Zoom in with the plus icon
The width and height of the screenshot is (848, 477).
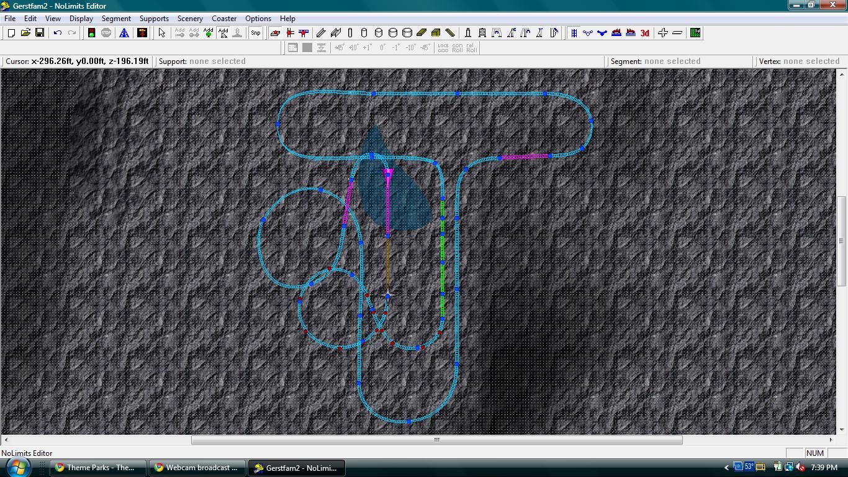(663, 33)
